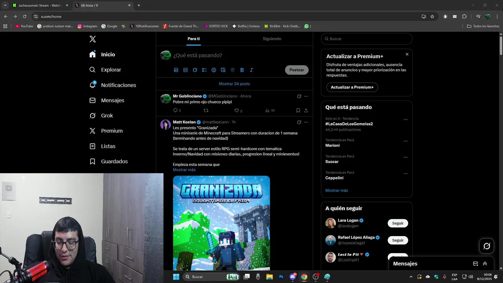Open more options on Mr Goblinciano's post
503x283 pixels.
[x=306, y=96]
